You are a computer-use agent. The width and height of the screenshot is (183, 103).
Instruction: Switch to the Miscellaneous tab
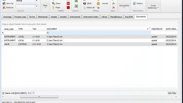pyautogui.click(x=116, y=17)
